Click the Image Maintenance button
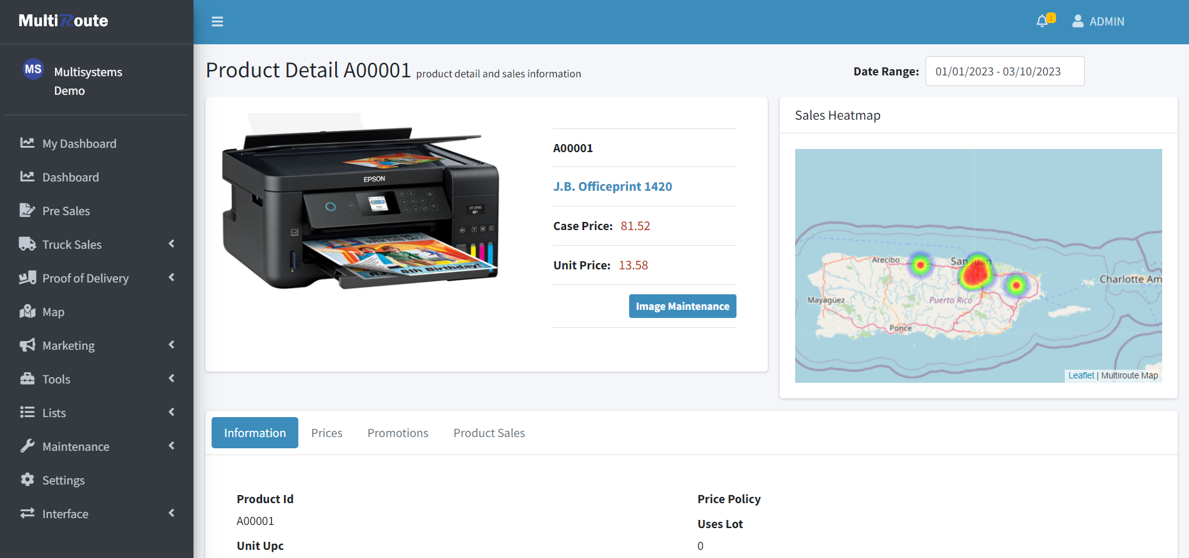Screen dimensions: 1189x558 (682, 306)
